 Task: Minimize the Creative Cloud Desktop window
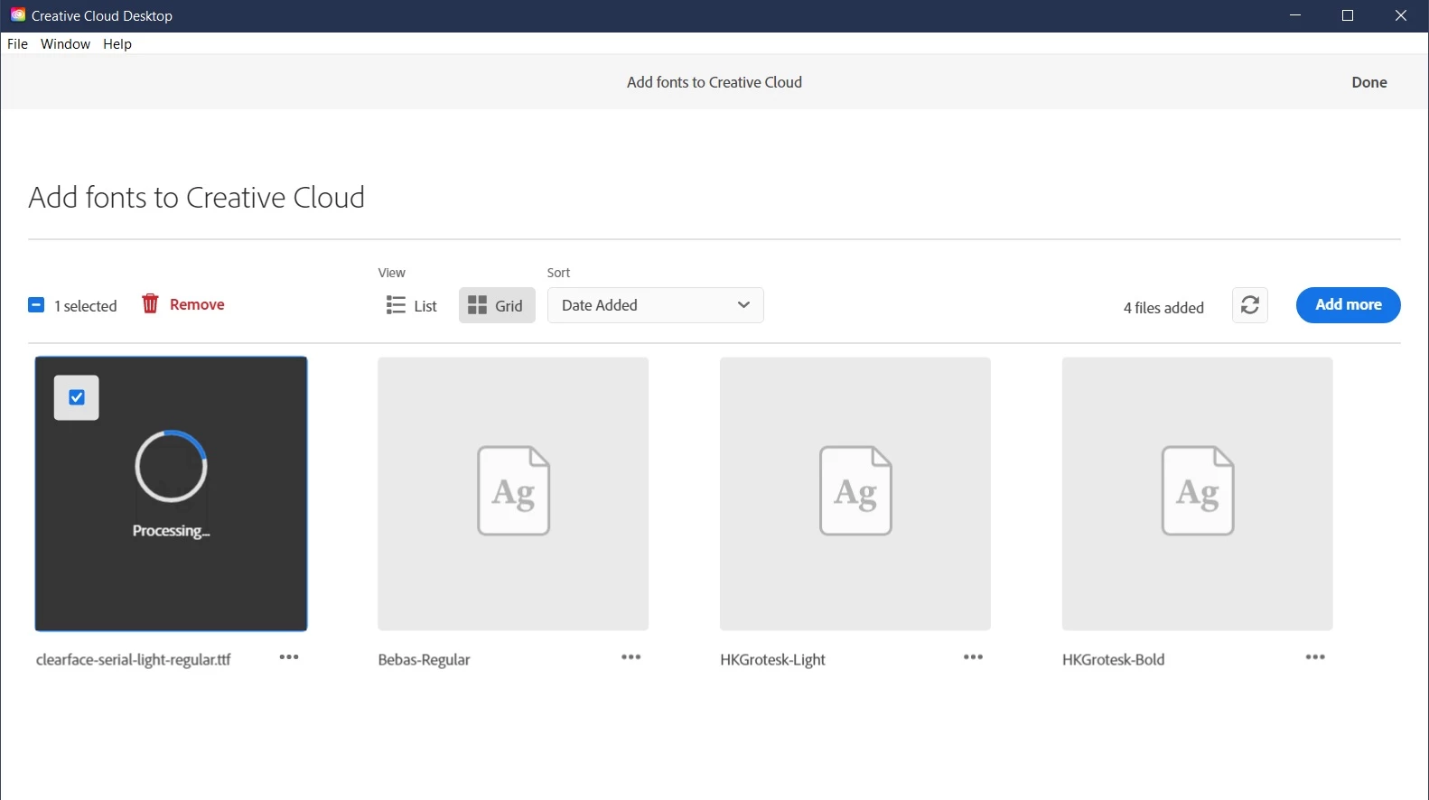[x=1295, y=15]
